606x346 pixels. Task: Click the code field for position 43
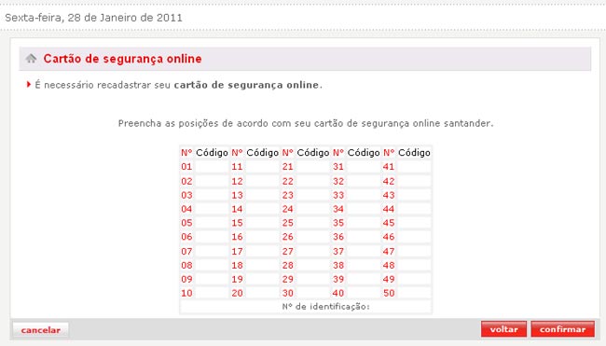(x=414, y=195)
